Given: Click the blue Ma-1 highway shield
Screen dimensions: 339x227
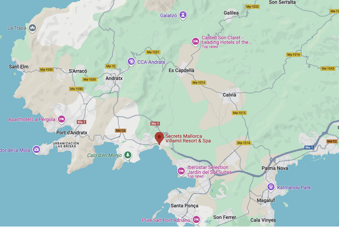Looking at the screenshot, I should 309,147.
